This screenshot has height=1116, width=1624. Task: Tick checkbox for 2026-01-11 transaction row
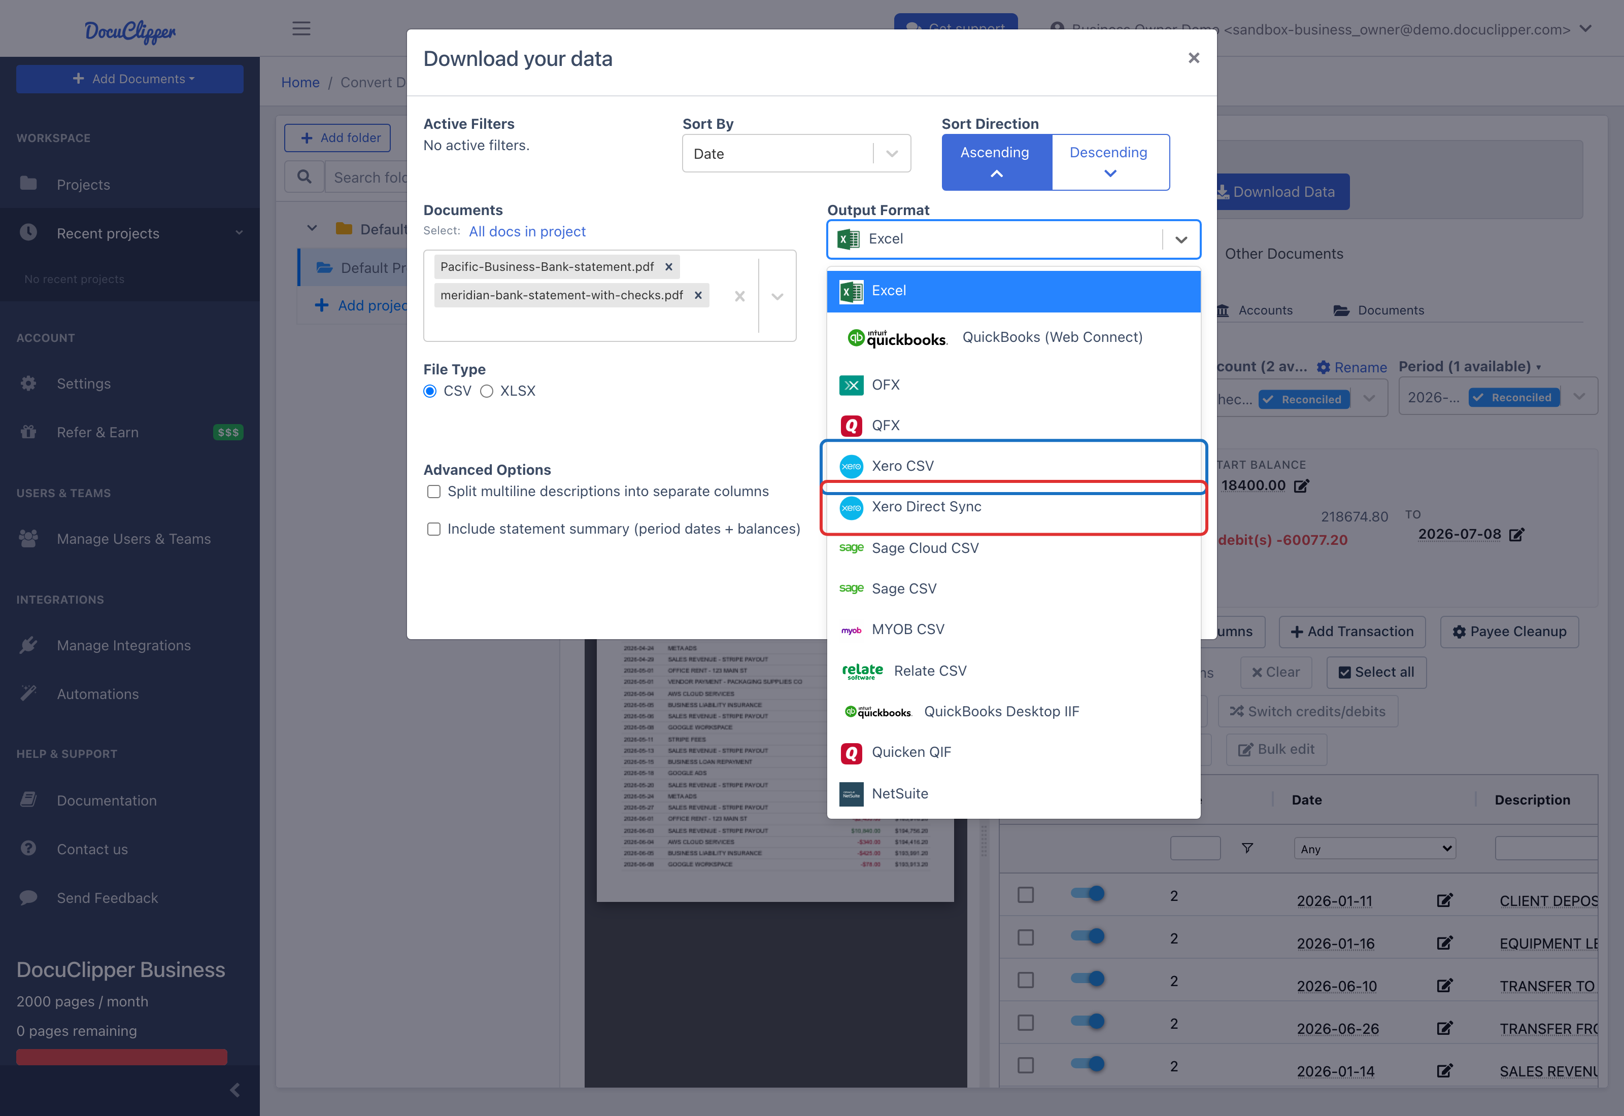(1025, 896)
